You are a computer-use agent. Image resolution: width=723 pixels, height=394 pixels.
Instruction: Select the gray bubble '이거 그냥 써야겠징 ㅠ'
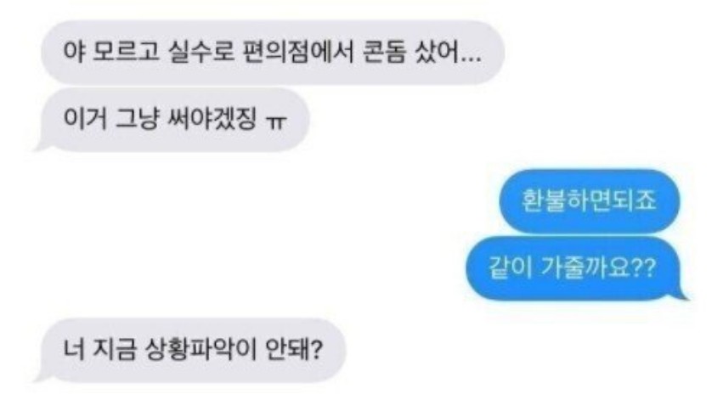click(x=173, y=120)
